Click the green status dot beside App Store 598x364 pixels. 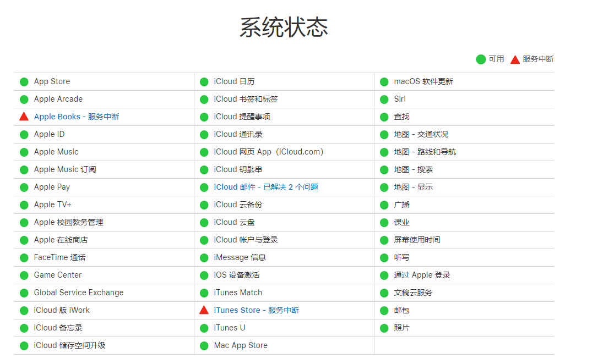click(24, 81)
